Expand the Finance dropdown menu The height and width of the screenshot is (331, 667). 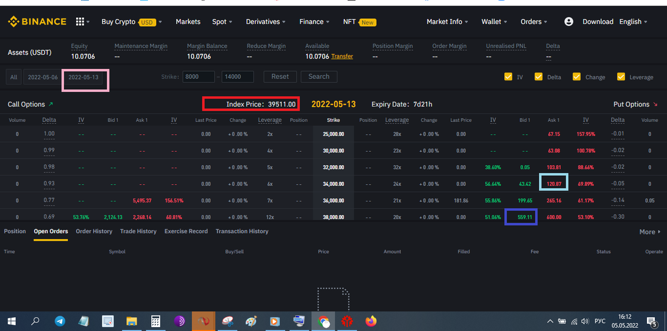point(314,22)
